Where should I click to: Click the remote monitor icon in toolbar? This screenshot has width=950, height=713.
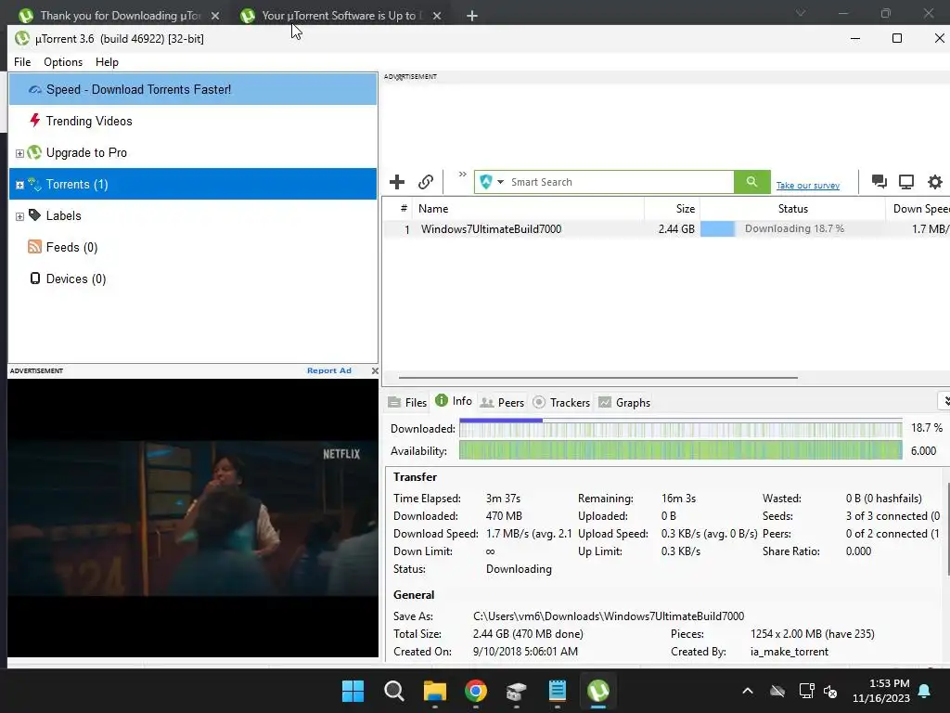click(906, 181)
